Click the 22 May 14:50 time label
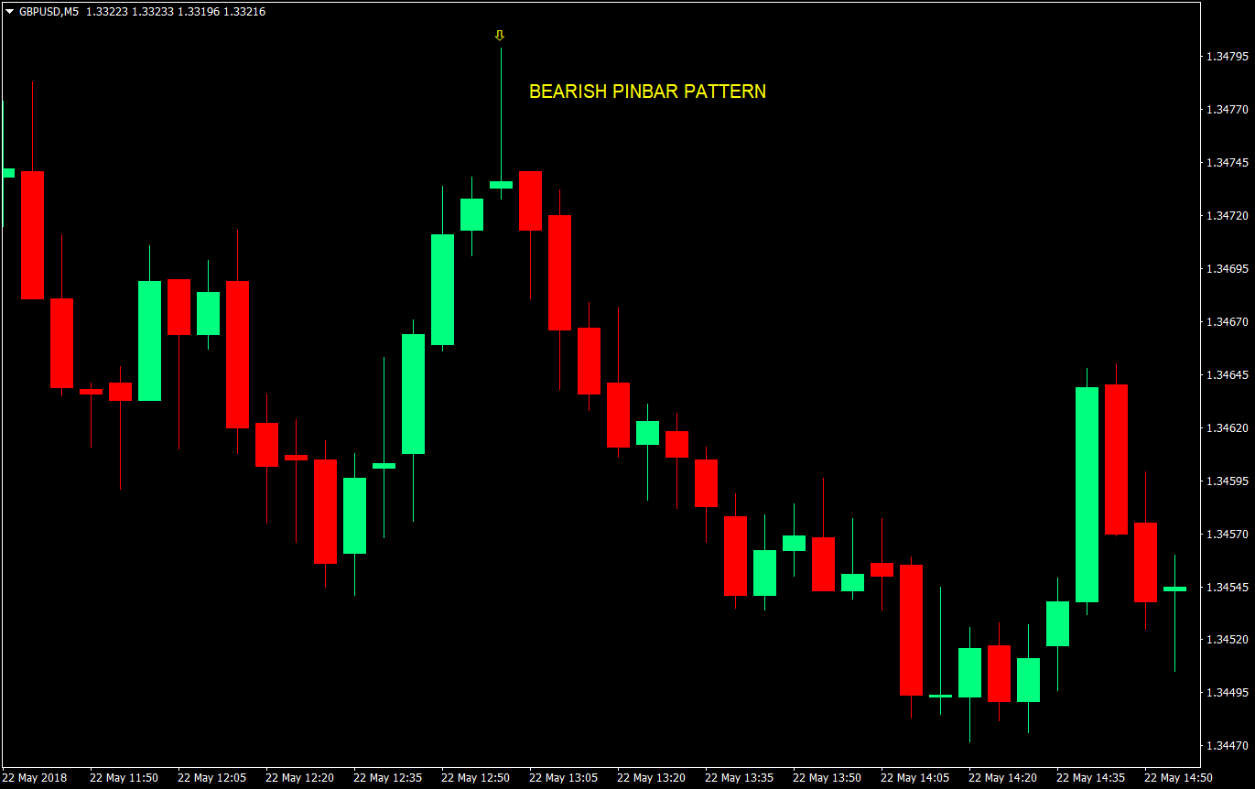Screen dimensions: 1255x789 [x=1181, y=777]
